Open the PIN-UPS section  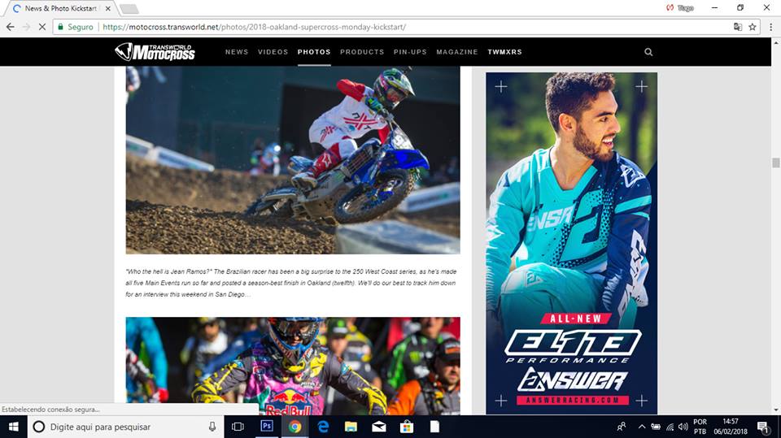pos(410,52)
